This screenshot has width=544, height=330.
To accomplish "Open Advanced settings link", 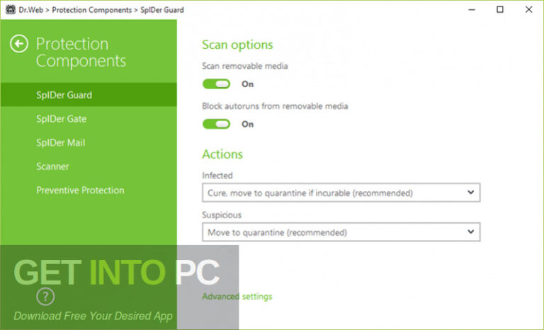I will coord(237,297).
